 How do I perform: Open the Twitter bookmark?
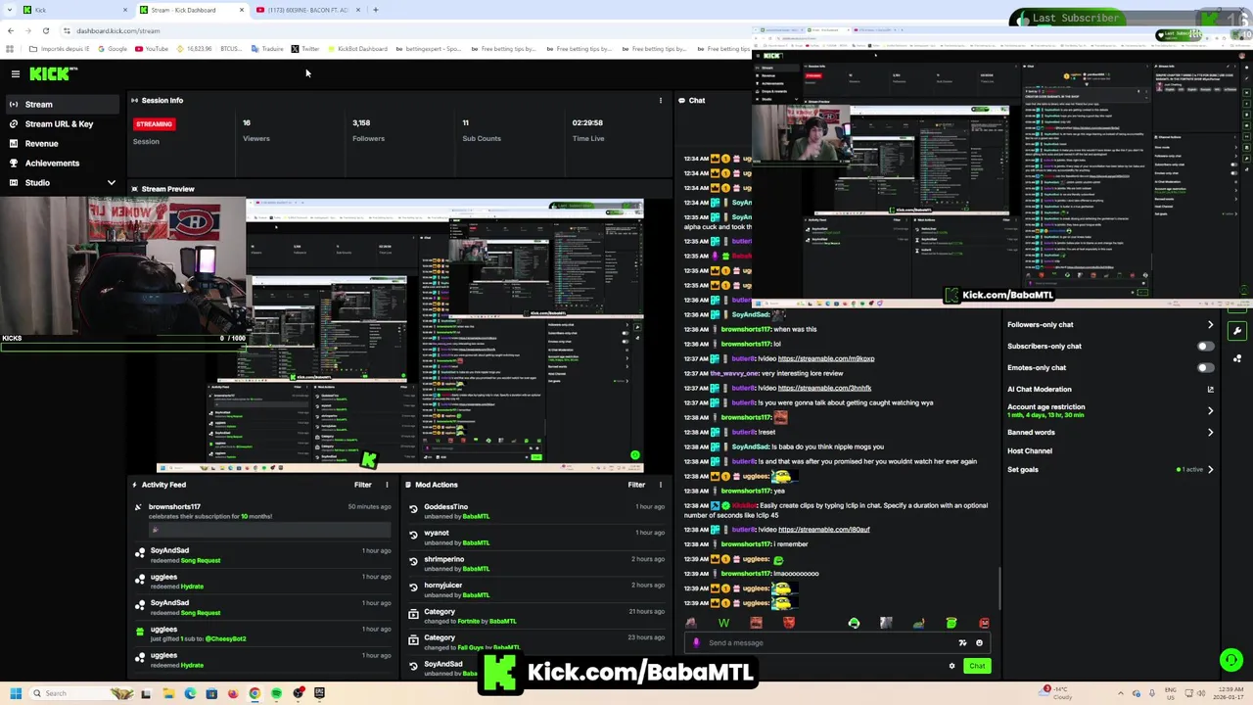304,49
